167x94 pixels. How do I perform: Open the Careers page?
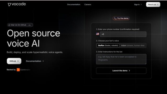(x=88, y=4)
